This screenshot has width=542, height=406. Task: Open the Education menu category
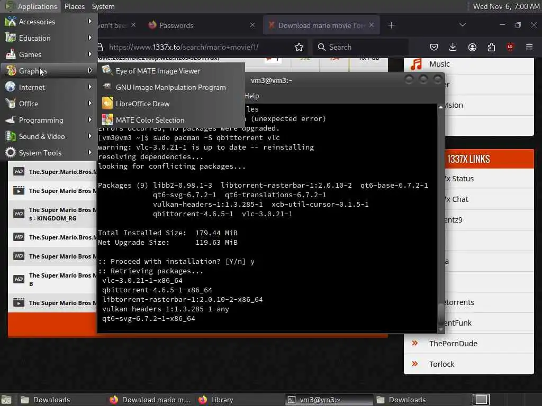point(49,38)
